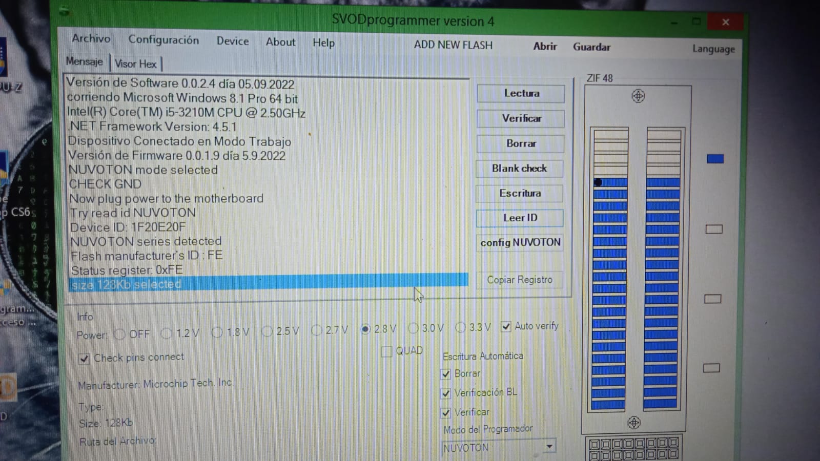Click the pin-1 dot marker in ZIF socket
The height and width of the screenshot is (461, 820).
pyautogui.click(x=598, y=182)
